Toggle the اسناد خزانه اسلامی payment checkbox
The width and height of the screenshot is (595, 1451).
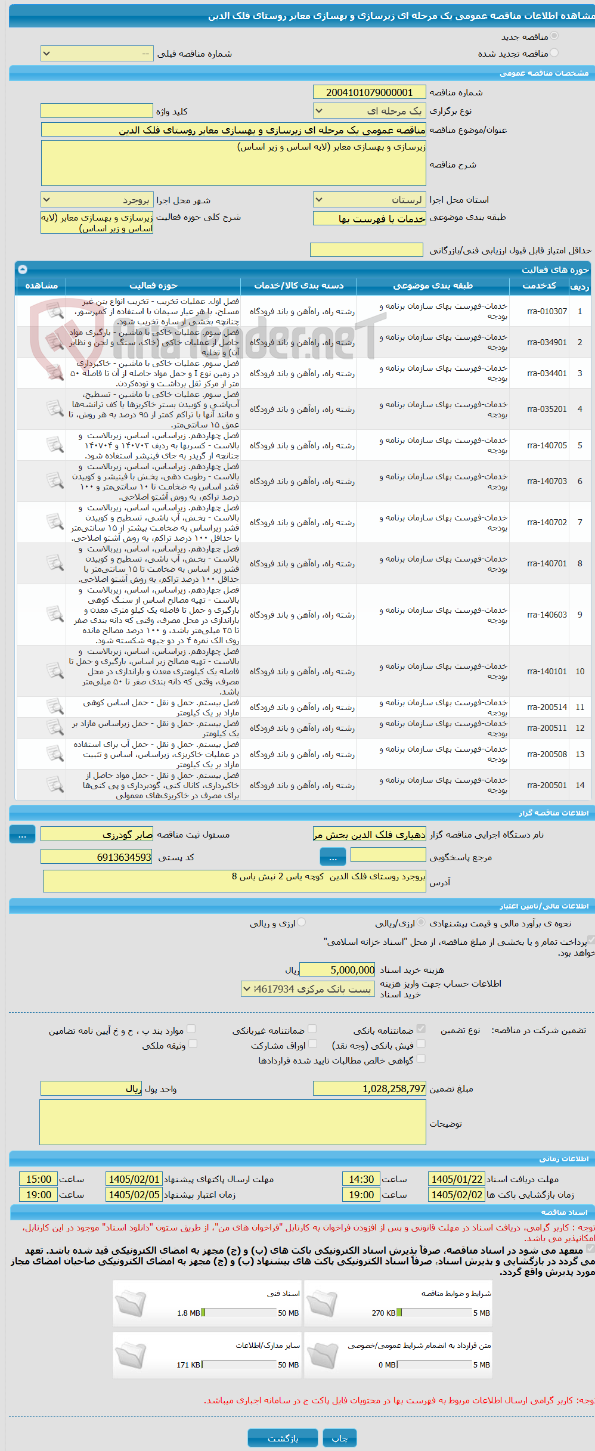(x=591, y=941)
